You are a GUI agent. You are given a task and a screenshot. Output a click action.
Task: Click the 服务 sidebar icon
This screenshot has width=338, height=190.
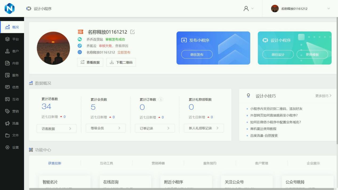coord(12,75)
